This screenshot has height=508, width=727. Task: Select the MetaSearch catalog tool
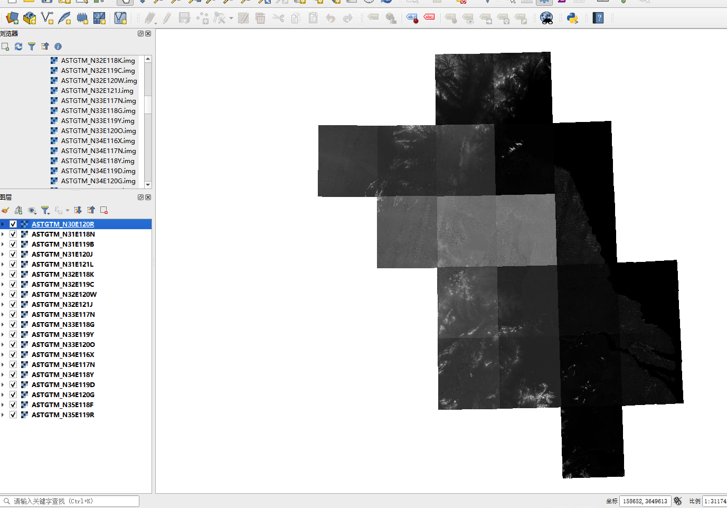(546, 17)
